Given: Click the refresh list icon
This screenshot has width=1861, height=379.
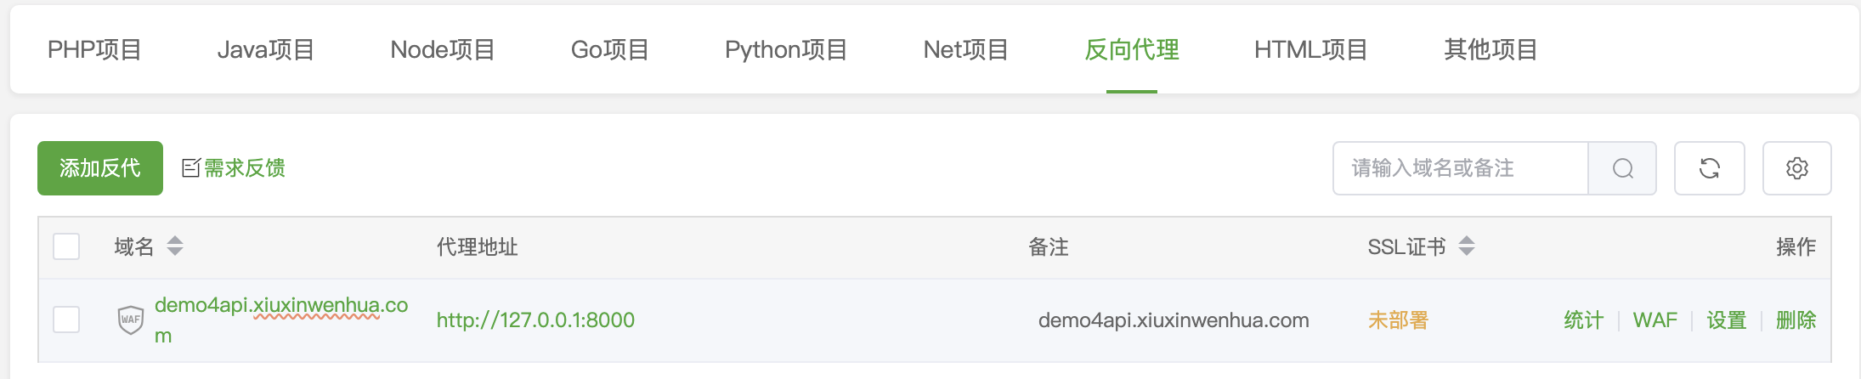Looking at the screenshot, I should [1709, 168].
